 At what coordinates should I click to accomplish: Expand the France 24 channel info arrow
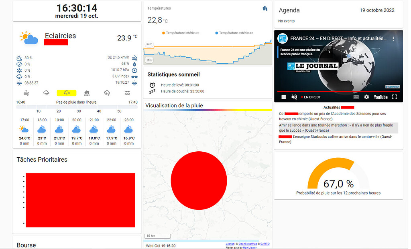329,51
